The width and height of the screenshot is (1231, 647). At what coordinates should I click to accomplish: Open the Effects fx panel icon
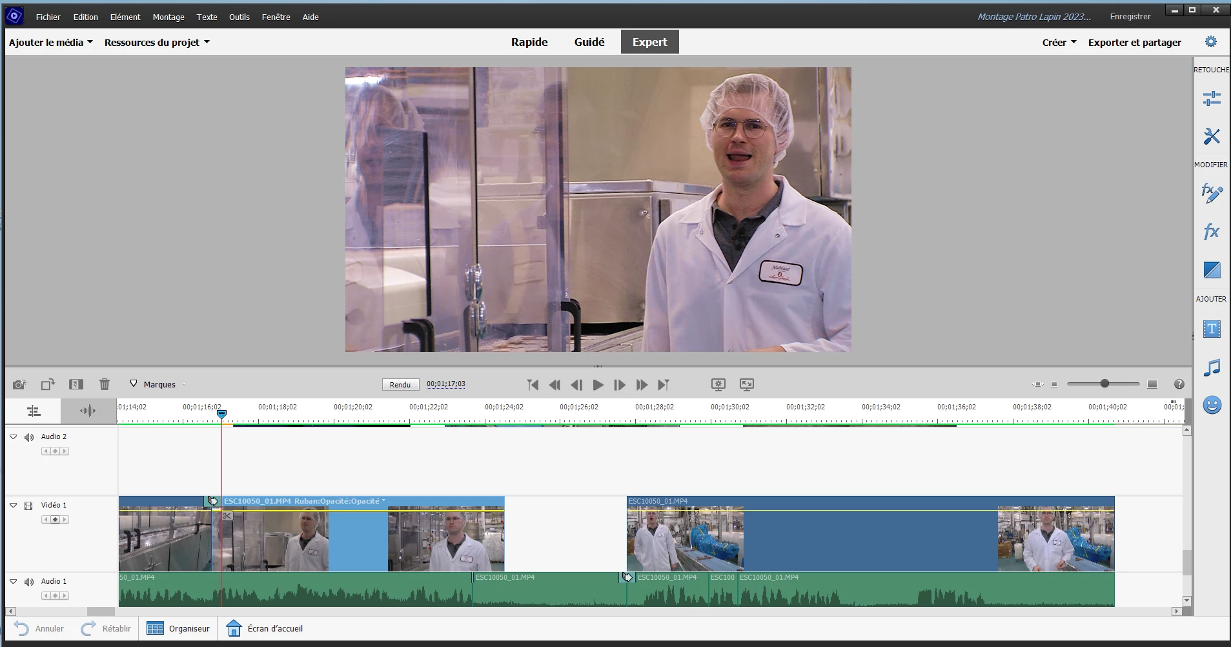coord(1212,231)
